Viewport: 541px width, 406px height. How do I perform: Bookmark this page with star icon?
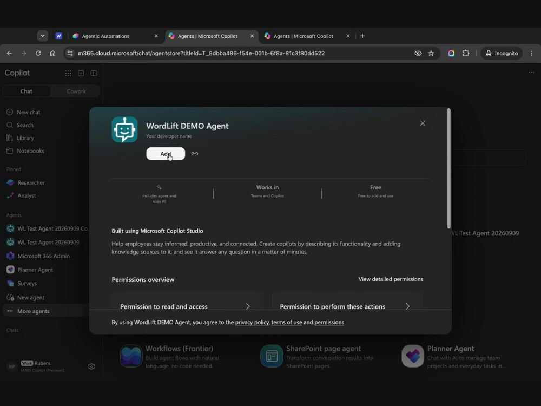[x=431, y=53]
